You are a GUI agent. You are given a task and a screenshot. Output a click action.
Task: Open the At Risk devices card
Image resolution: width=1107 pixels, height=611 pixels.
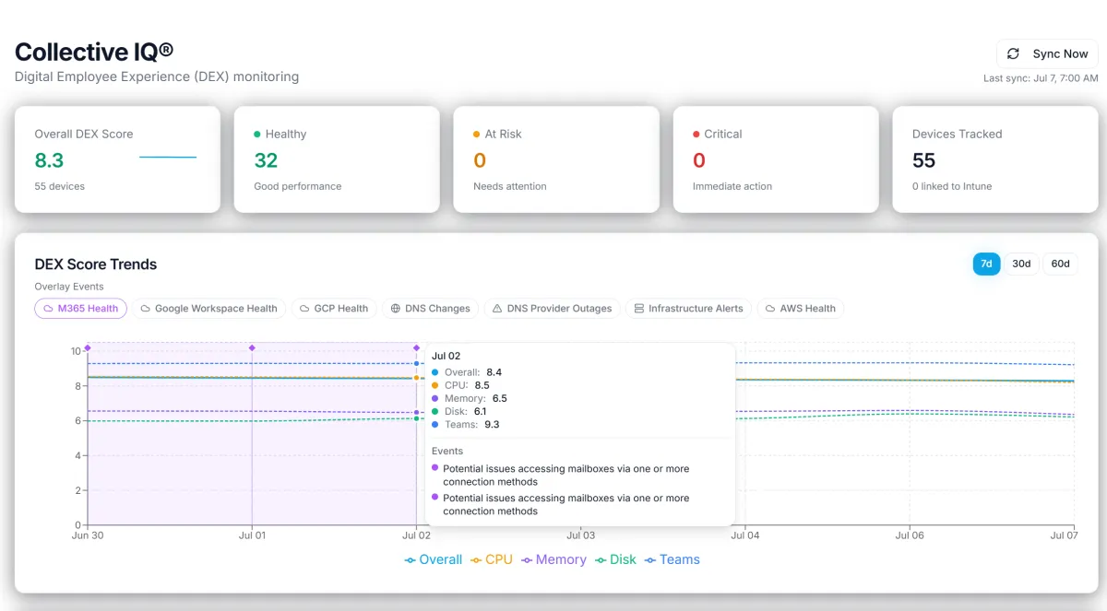(556, 159)
